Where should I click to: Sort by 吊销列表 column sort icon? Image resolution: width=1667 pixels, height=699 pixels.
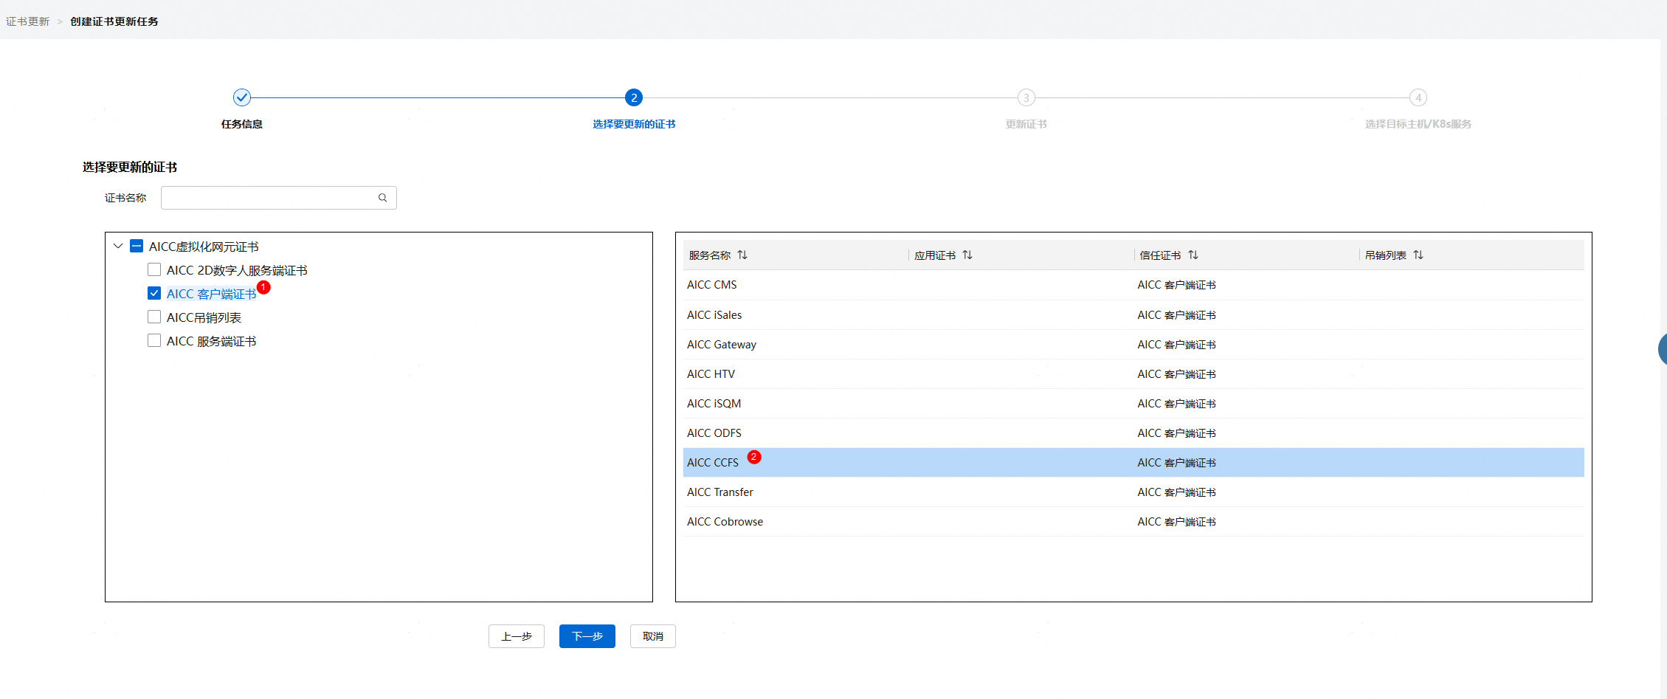click(x=1418, y=255)
